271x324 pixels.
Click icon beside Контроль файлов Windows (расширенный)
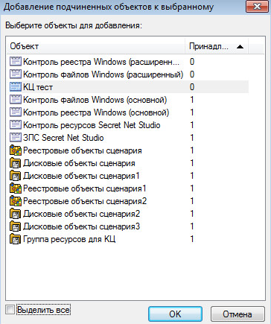[x=16, y=74]
